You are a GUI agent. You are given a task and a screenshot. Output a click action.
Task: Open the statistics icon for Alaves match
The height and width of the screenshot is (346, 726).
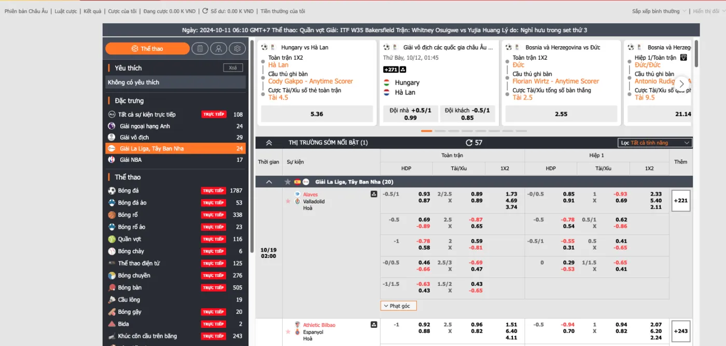(x=374, y=195)
